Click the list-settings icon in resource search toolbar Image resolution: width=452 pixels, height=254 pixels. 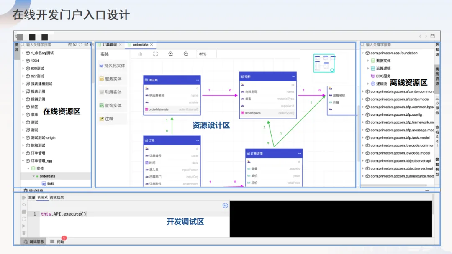coord(86,45)
